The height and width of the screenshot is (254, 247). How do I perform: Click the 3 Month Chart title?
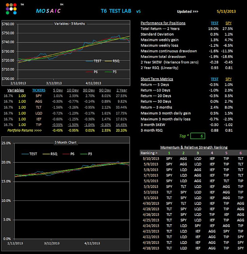(x=65, y=142)
